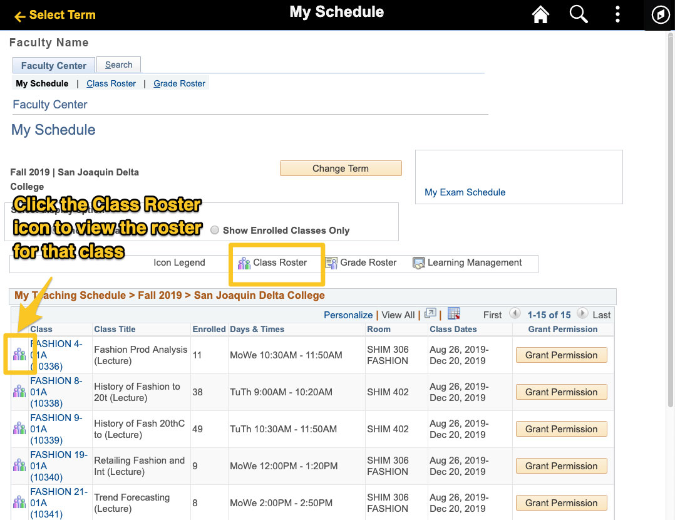Click the View All link above the schedule
Screen dimensions: 675x520
(x=397, y=315)
